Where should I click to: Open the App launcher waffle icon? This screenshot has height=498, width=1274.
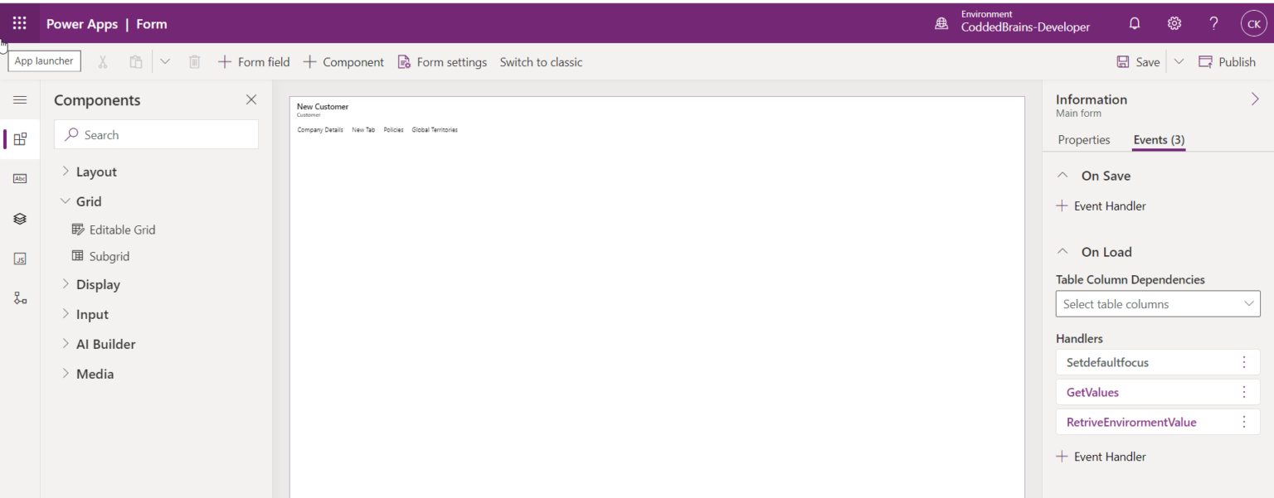pyautogui.click(x=19, y=23)
